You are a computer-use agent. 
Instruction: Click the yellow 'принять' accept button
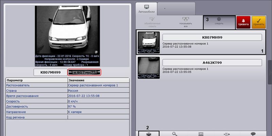point(259,22)
